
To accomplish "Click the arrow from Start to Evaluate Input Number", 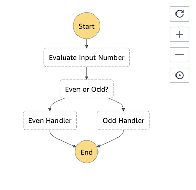I will click(87, 44).
